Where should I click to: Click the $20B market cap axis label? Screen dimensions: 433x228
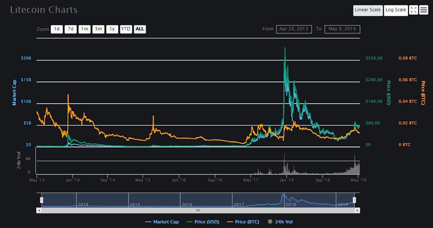point(26,58)
